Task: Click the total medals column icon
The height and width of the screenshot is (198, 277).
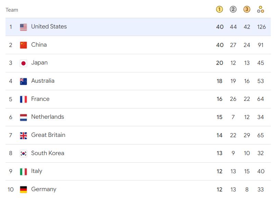Action: 261,9
